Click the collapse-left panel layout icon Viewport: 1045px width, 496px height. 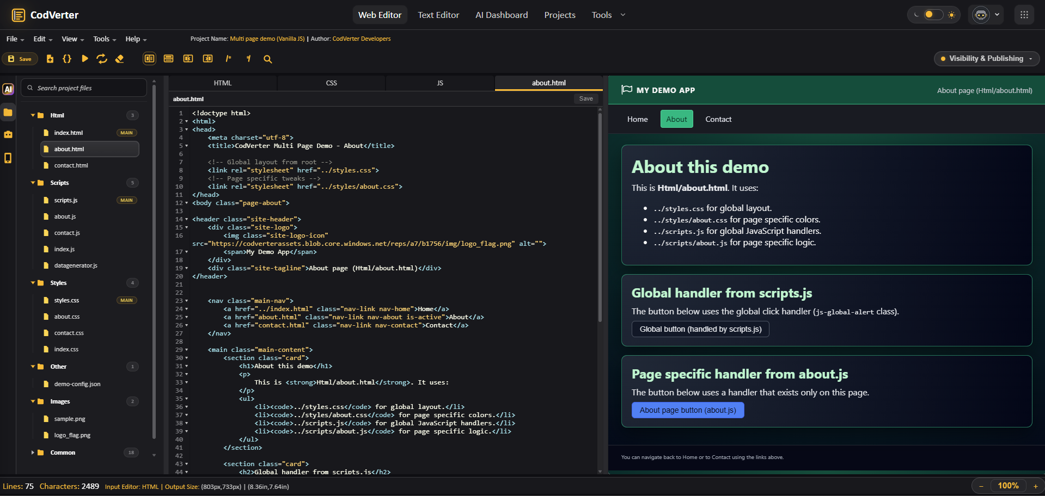click(188, 59)
